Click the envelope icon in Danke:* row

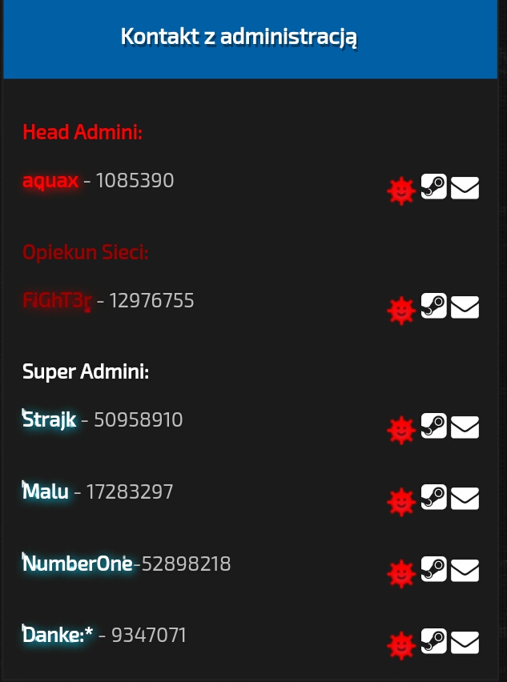[465, 642]
